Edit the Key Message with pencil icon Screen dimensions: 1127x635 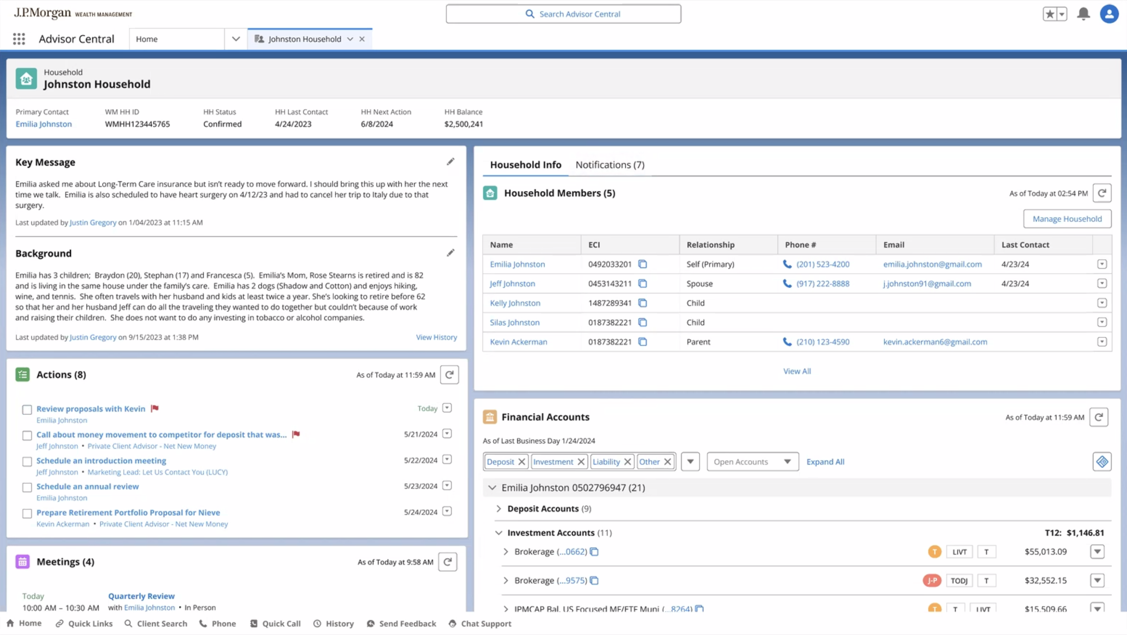point(450,162)
